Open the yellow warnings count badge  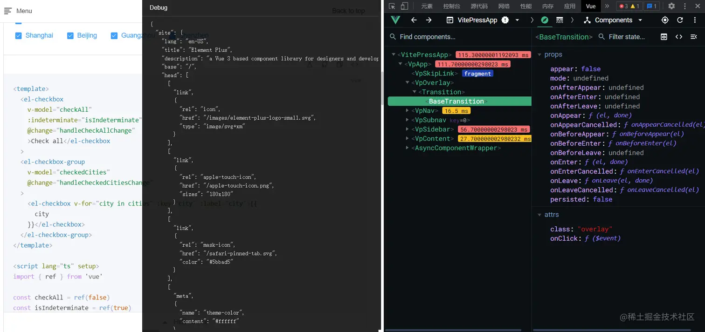635,6
